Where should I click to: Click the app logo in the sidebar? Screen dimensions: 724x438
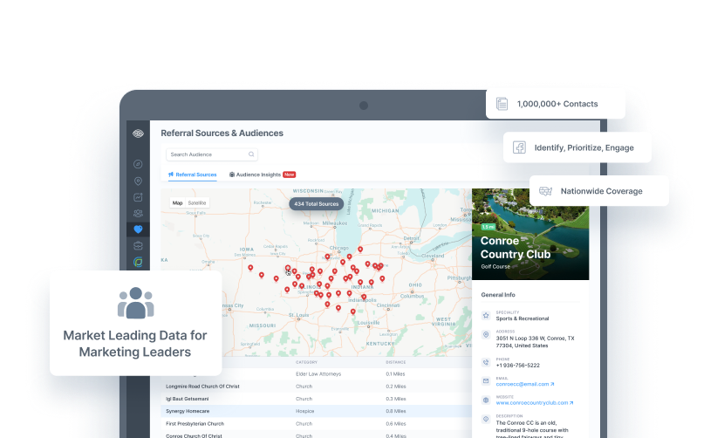[x=138, y=133]
